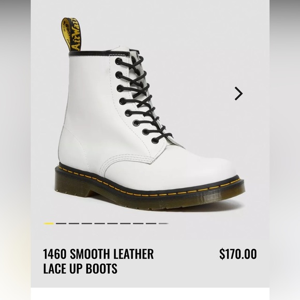Click the 'LACE UP BOOTS' text line
The height and width of the screenshot is (300, 300).
pos(80,268)
